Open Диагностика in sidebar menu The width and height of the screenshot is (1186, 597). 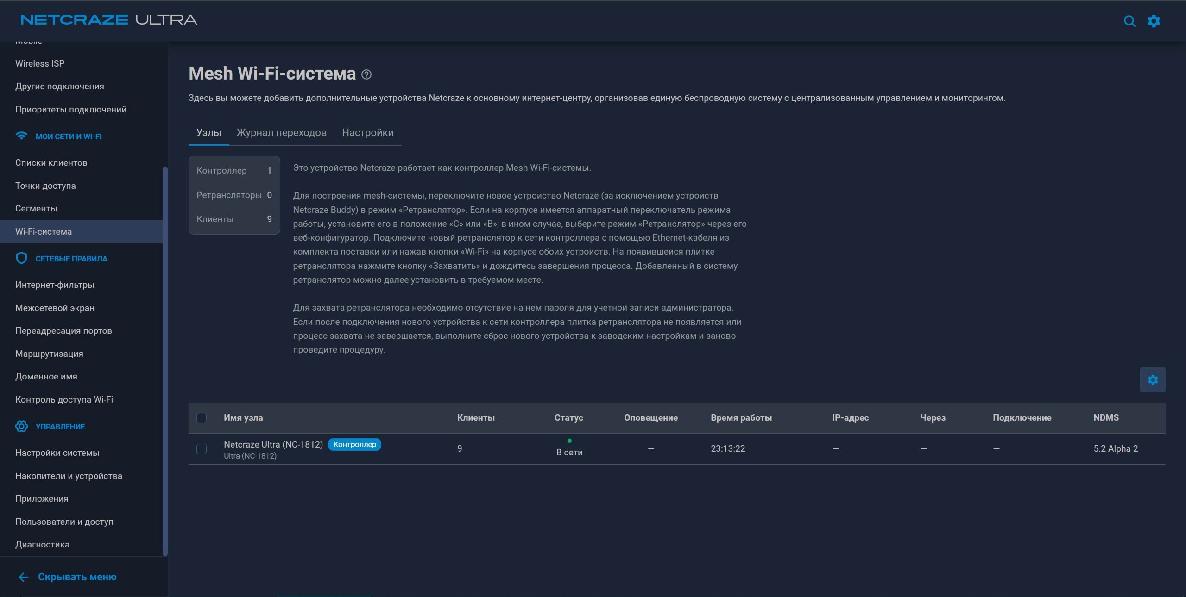[x=42, y=545]
